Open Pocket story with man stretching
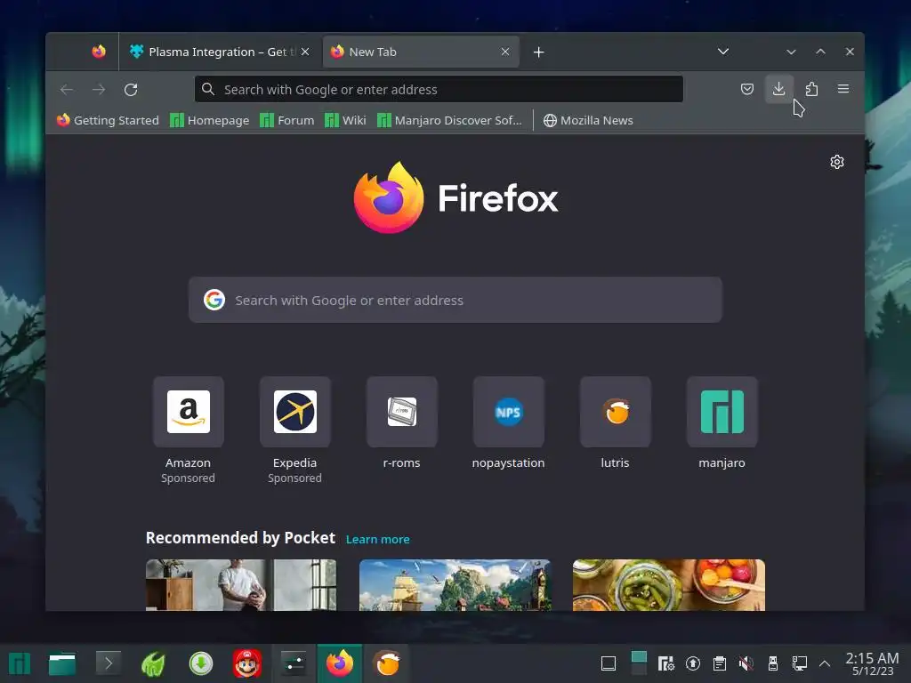The image size is (911, 683). (241, 585)
